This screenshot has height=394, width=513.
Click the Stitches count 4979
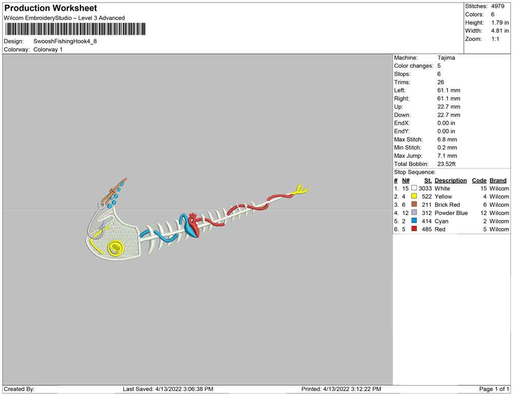pos(498,6)
